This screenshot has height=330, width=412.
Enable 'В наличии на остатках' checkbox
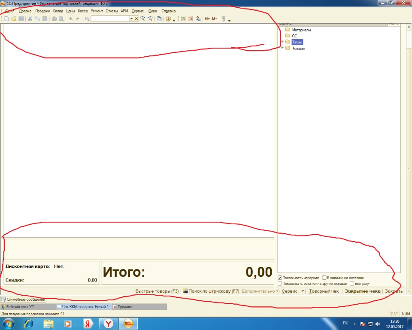coord(324,278)
